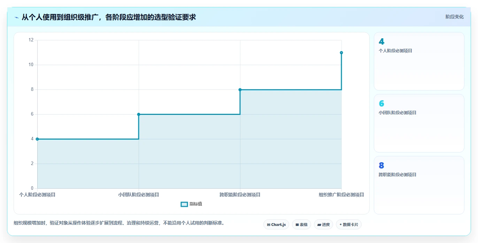Screen dimensions: 478x243
Task: Click the data point at value 11
Action: click(x=341, y=53)
